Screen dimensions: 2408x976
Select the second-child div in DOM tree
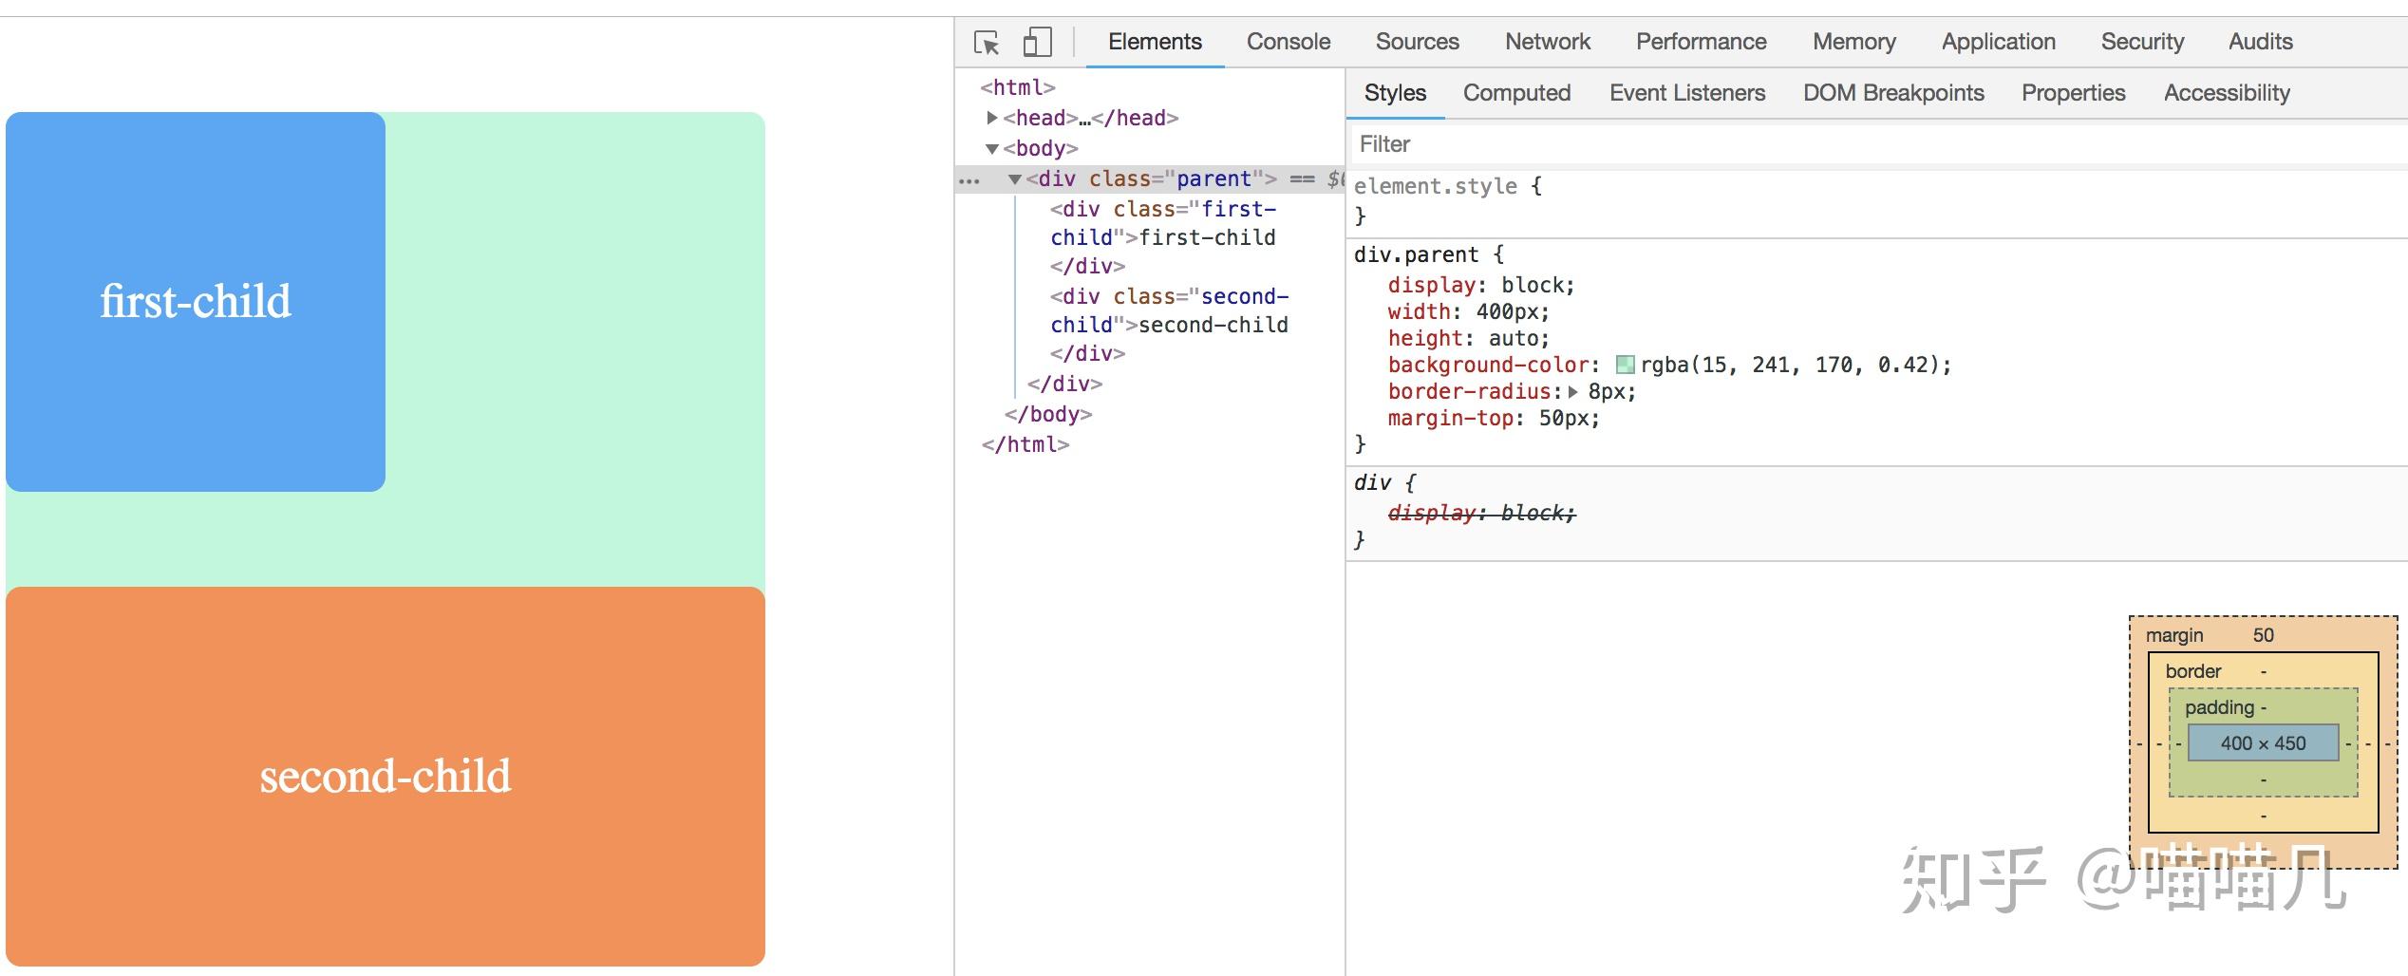[x=1168, y=310]
